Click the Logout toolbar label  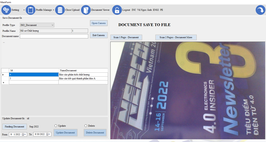[x=126, y=10]
